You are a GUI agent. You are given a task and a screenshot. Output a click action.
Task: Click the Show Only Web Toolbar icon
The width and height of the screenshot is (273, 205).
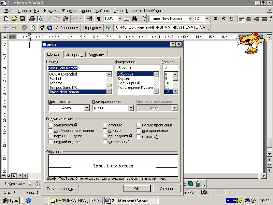[109, 28]
